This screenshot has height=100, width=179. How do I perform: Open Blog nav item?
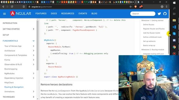coord(94,14)
